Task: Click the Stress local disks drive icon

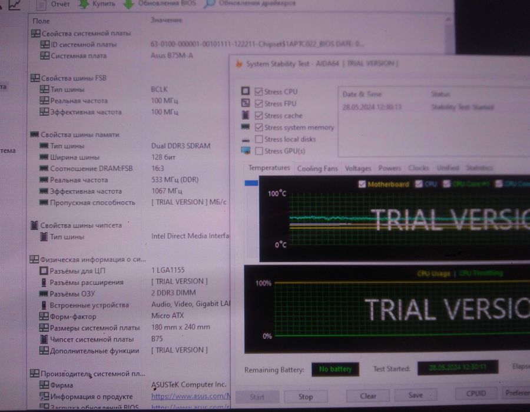Action: pos(246,139)
